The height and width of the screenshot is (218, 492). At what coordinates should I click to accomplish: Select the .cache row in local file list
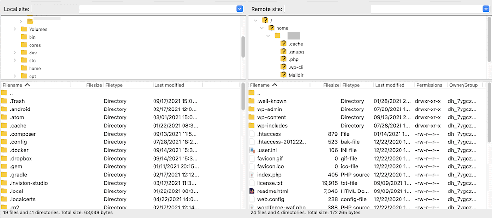(x=120, y=126)
